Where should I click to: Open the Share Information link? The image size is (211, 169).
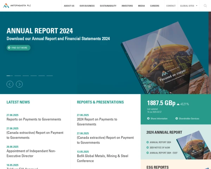(159, 118)
